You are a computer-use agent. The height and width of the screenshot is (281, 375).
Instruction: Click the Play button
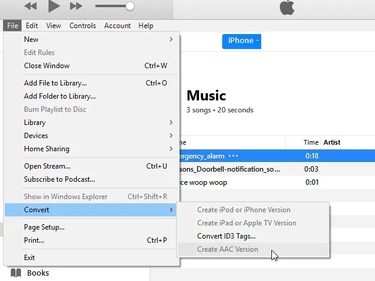point(53,6)
